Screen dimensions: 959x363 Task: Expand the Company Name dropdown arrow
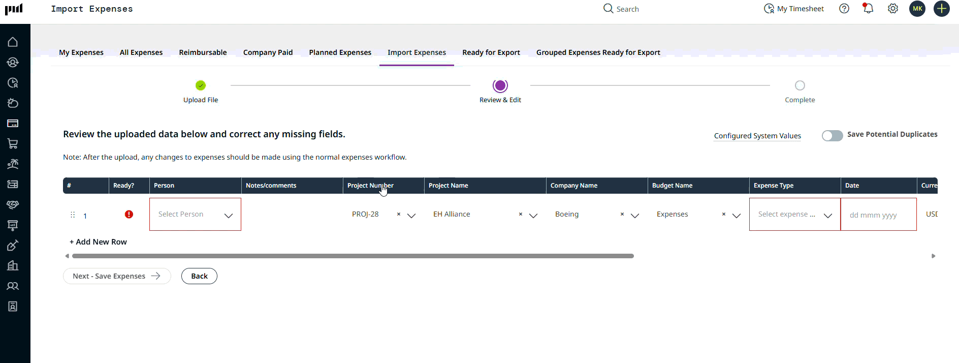635,216
